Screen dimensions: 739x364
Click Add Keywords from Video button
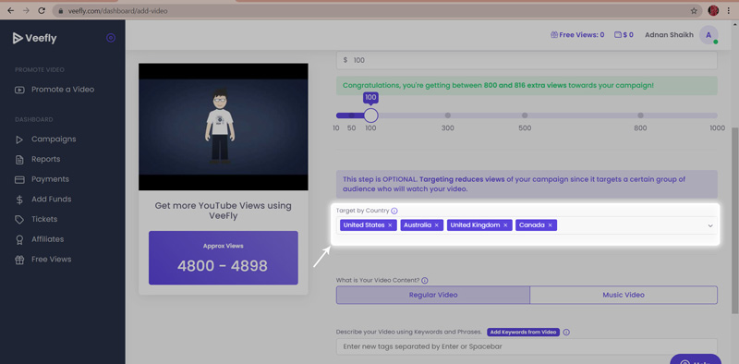pos(523,332)
